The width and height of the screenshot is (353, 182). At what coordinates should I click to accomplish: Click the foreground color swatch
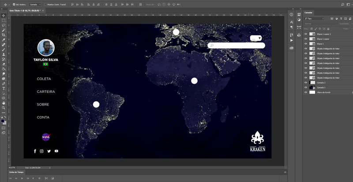[3, 120]
